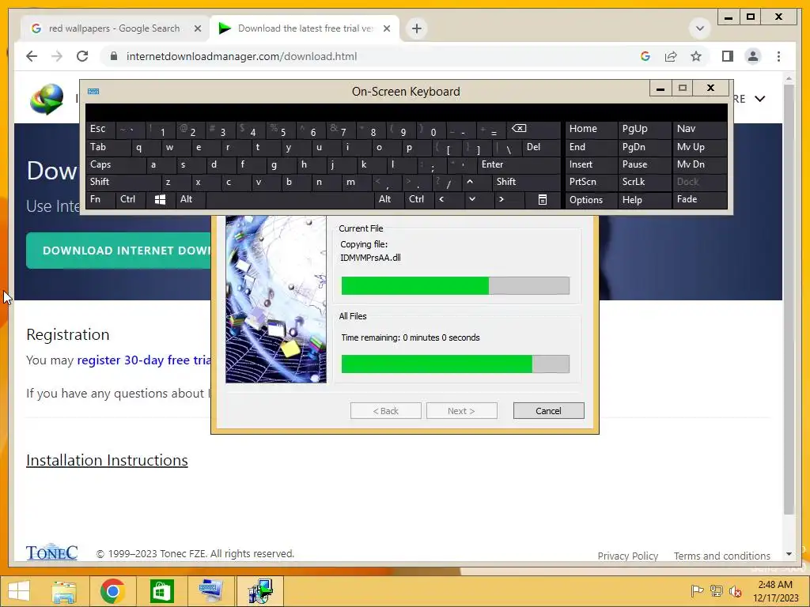Open a new tab with plus button
The height and width of the screenshot is (607, 810).
pos(417,28)
